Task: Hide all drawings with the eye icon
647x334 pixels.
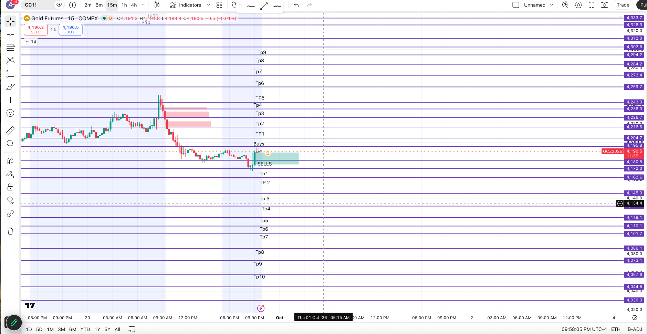Action: [11, 200]
